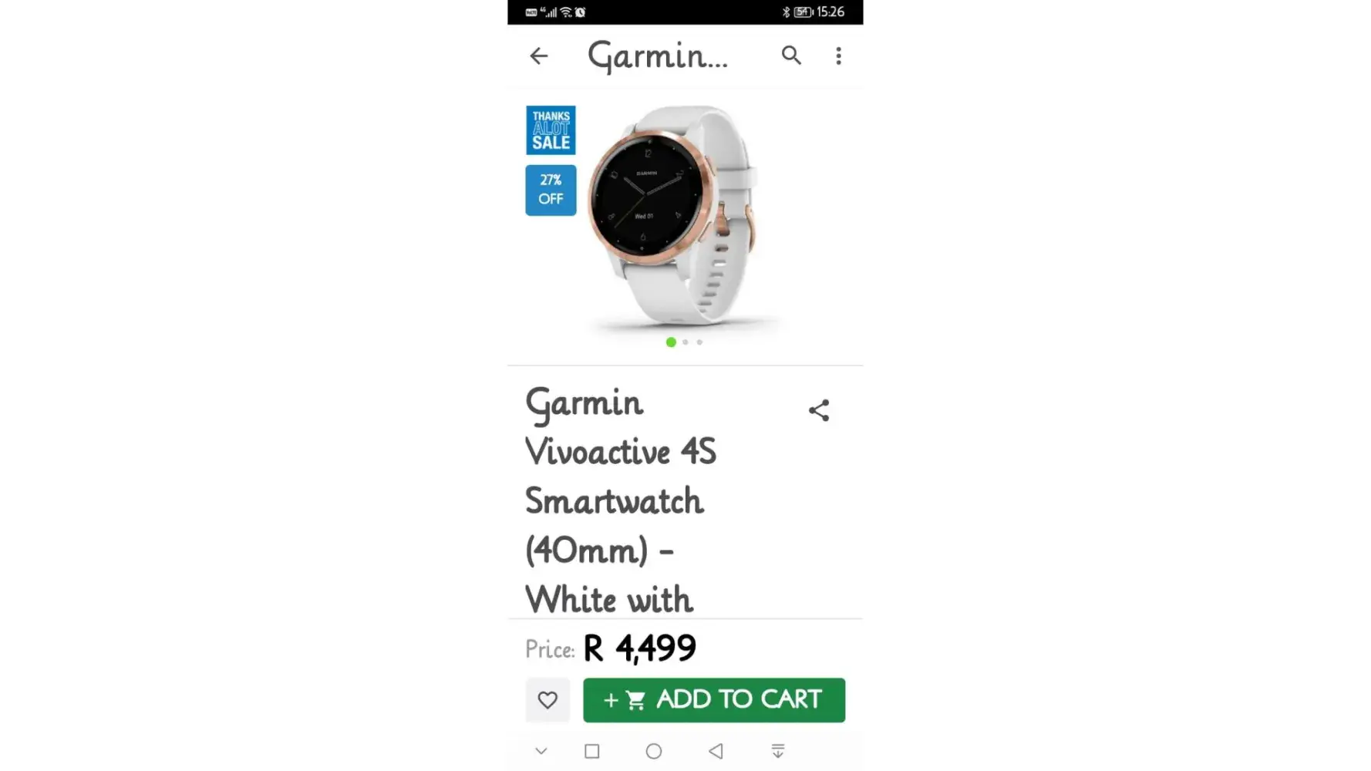Tap the back arrow in header
1371x771 pixels.
point(539,56)
